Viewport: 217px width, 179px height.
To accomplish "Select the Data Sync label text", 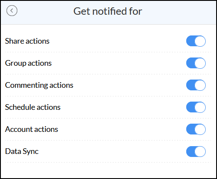I will tap(22, 152).
